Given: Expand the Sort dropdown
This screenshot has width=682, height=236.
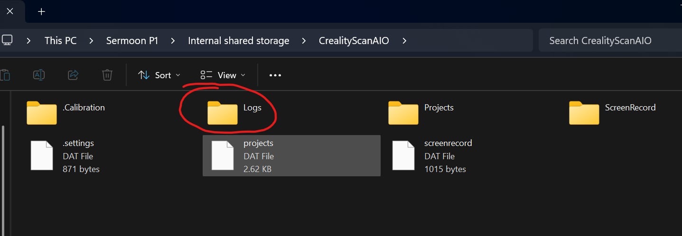Looking at the screenshot, I should pos(159,75).
